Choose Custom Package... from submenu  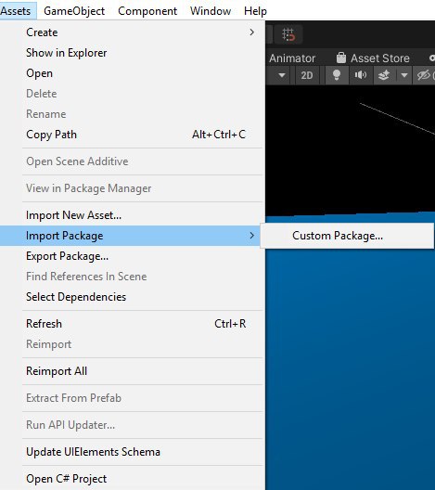coord(347,236)
